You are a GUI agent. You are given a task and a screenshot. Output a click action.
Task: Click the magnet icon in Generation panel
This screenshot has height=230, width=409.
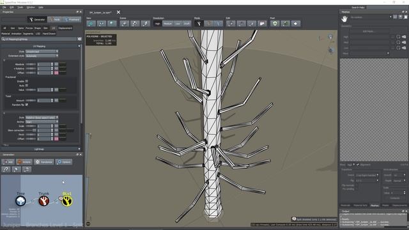pyautogui.click(x=6, y=169)
